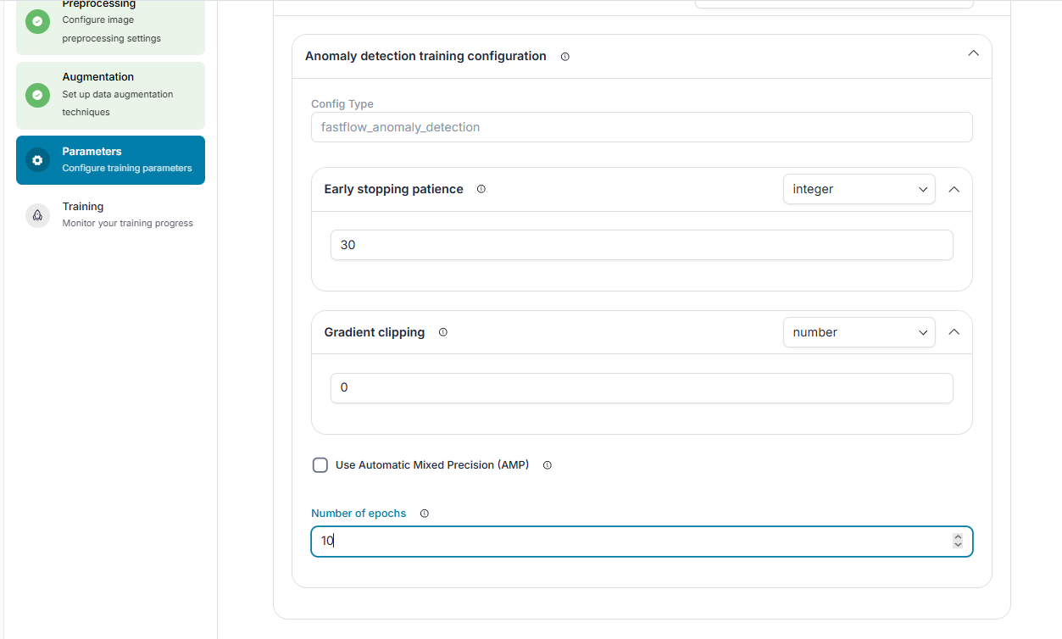Open info tooltip beside Anomaly detection training configuration
The width and height of the screenshot is (1062, 639).
pos(565,57)
